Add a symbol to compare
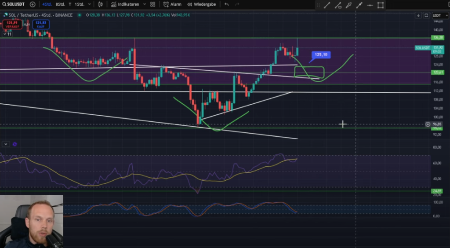The width and height of the screenshot is (450, 248). 33,4
